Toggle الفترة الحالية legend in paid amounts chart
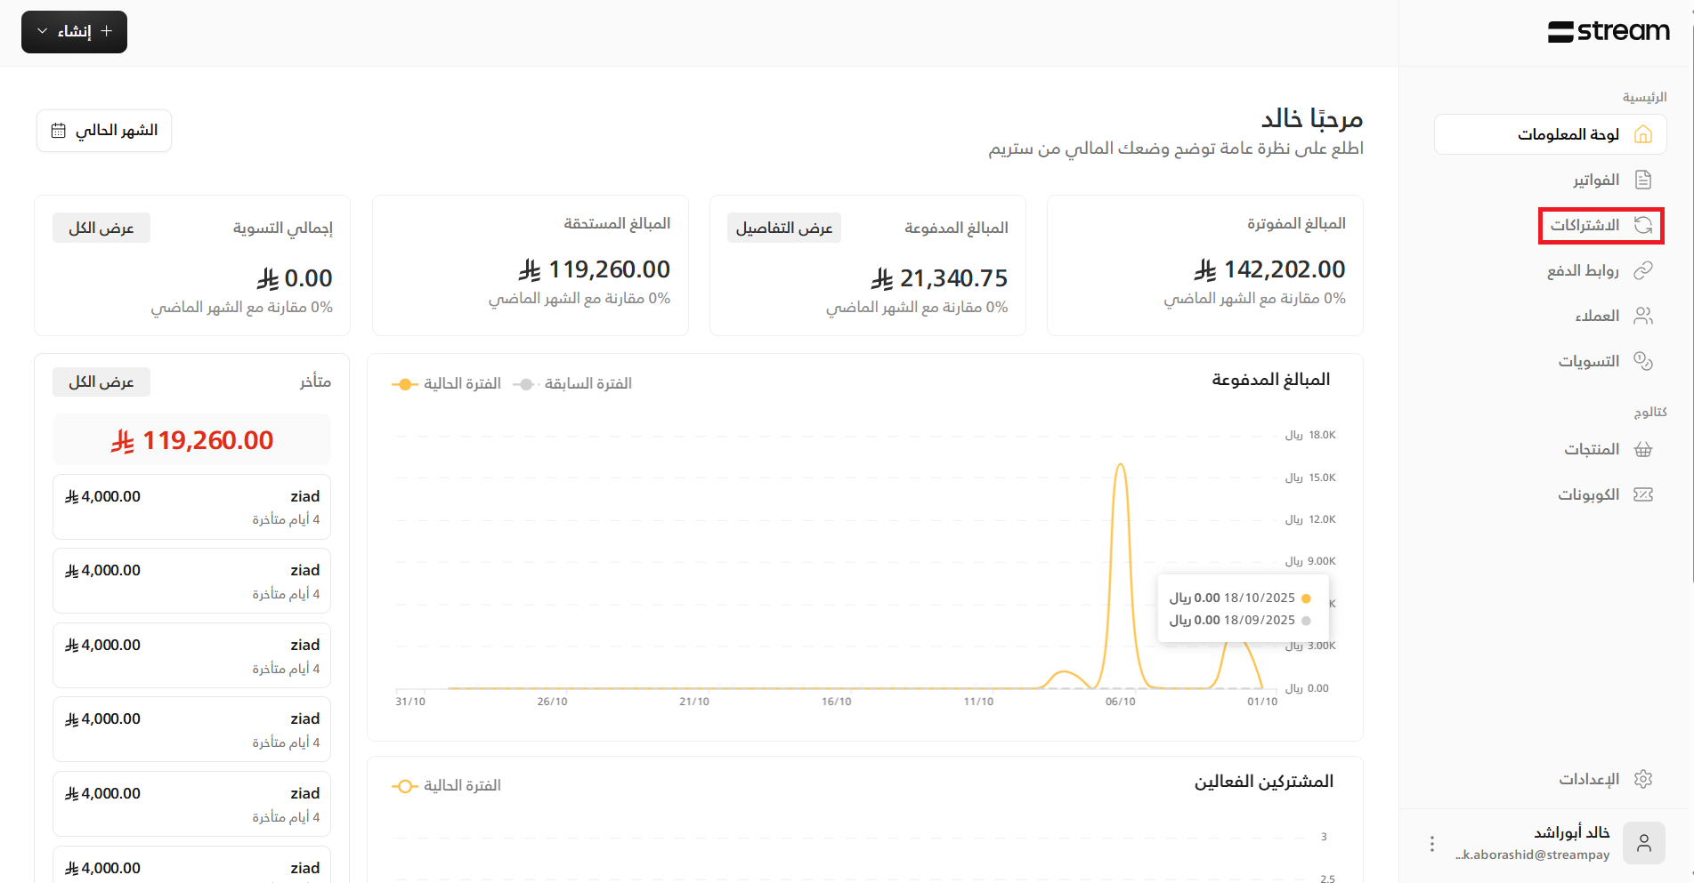The height and width of the screenshot is (883, 1694). pyautogui.click(x=447, y=384)
